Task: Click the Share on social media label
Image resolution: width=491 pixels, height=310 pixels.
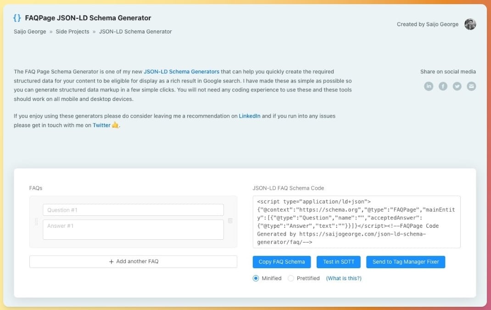Action: click(x=448, y=72)
